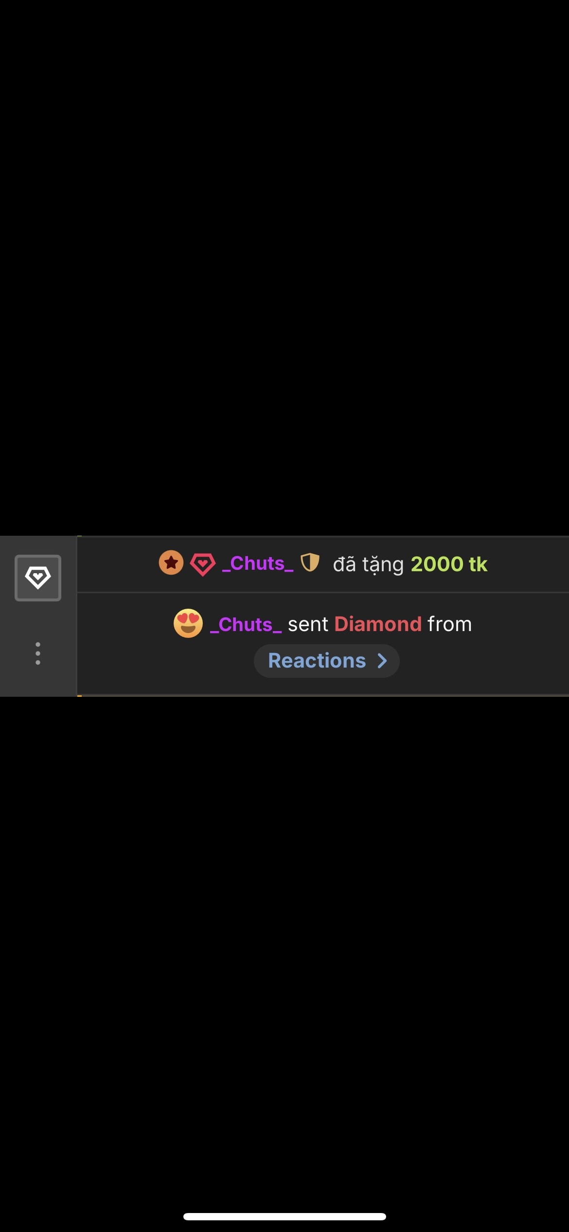Click the empty space left of star badge
569x1232 pixels.
coord(117,564)
